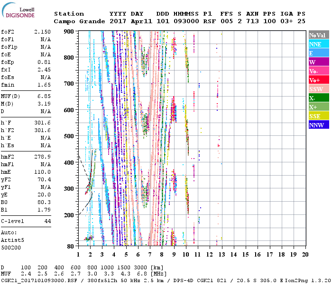
Task: Click the SSW pink legend swatch
Action: point(318,89)
